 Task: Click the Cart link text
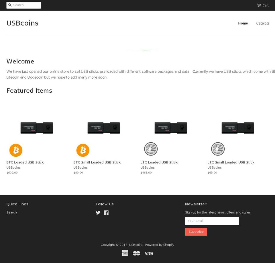point(265,5)
